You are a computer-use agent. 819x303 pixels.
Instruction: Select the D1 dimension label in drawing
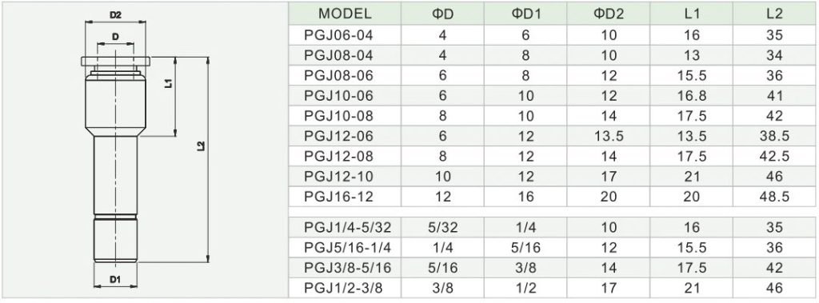115,280
